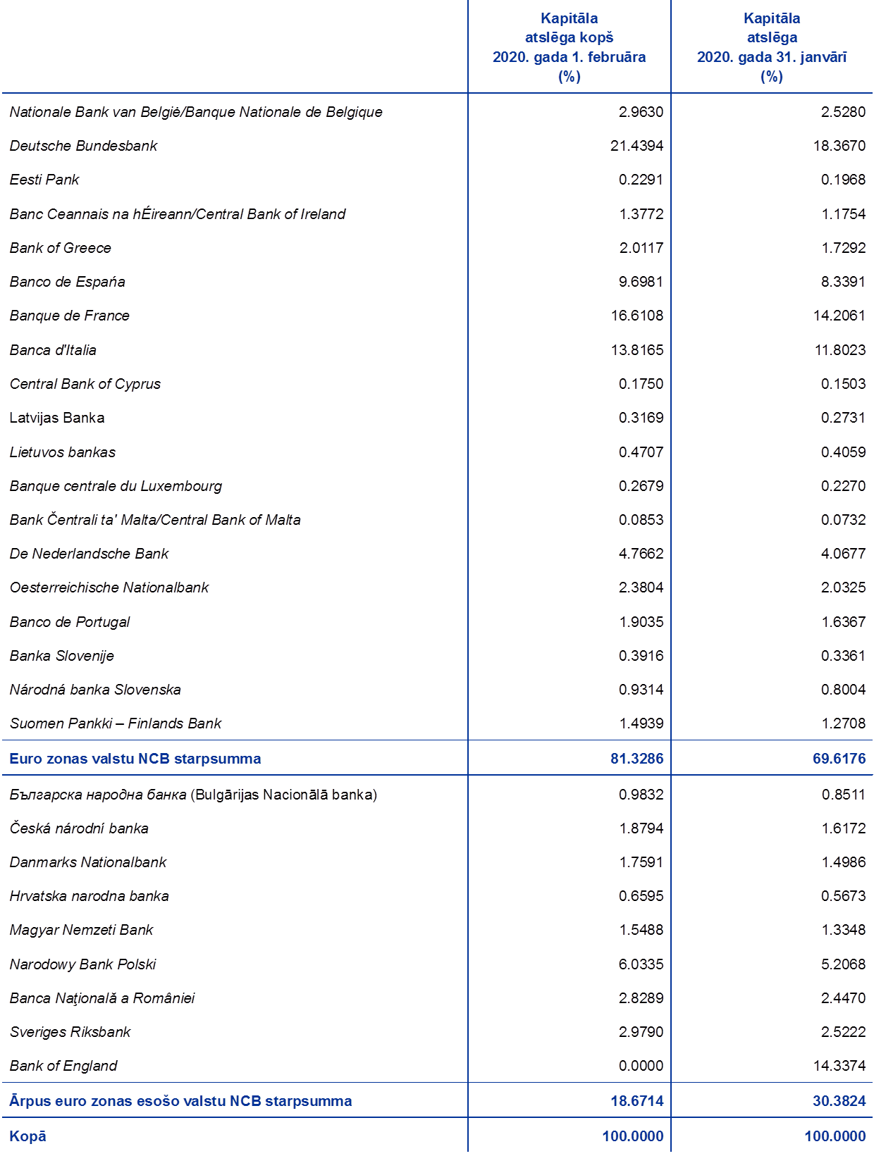Image resolution: width=874 pixels, height=1156 pixels.
Task: Select the Narodowy Bank Polski row label
Action: (82, 964)
